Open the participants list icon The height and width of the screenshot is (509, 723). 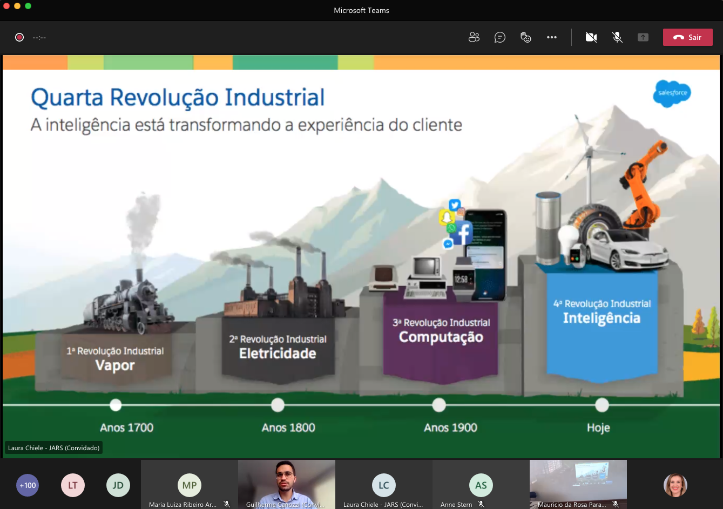pyautogui.click(x=474, y=37)
